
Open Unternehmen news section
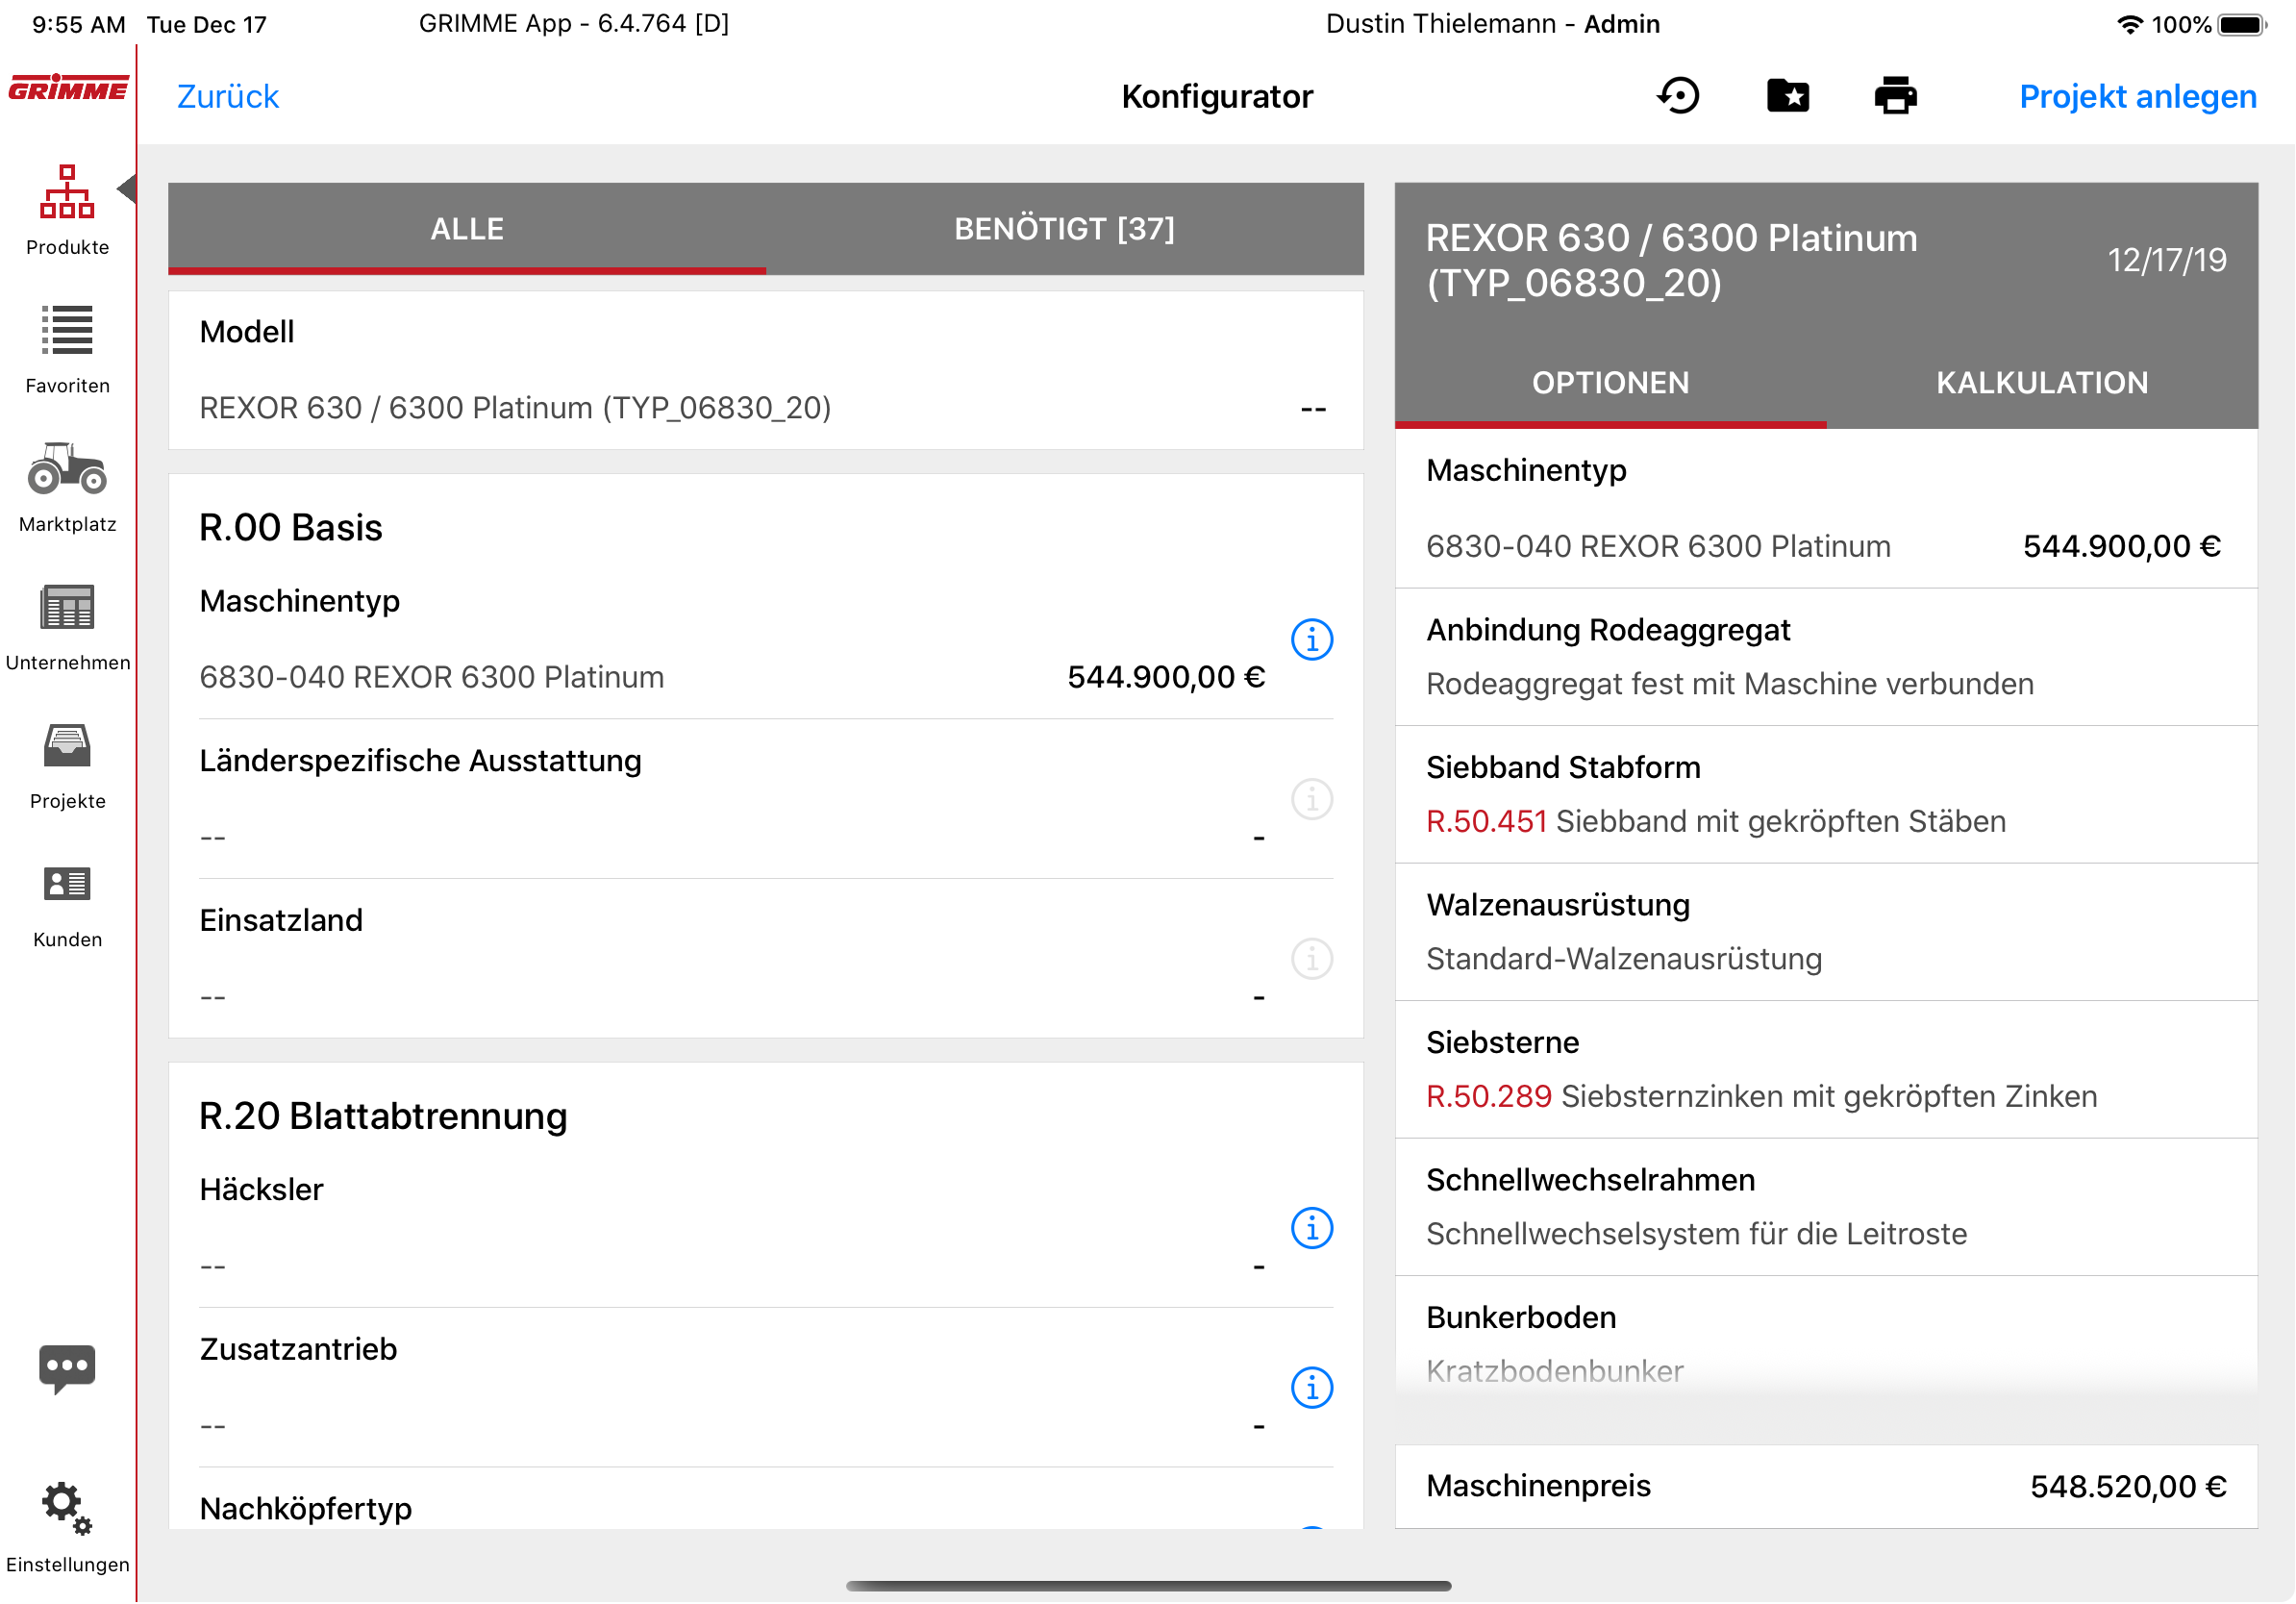pyautogui.click(x=67, y=624)
